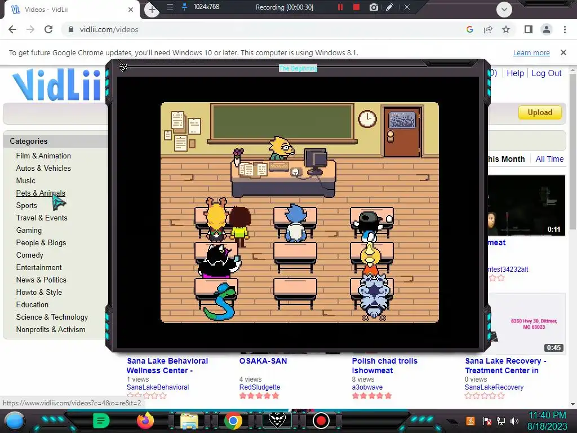
Task: Go back to the previous page
Action: point(12,29)
